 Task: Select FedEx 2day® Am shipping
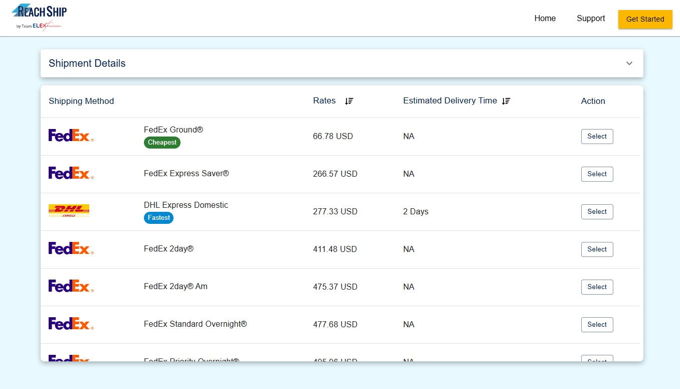coord(597,287)
